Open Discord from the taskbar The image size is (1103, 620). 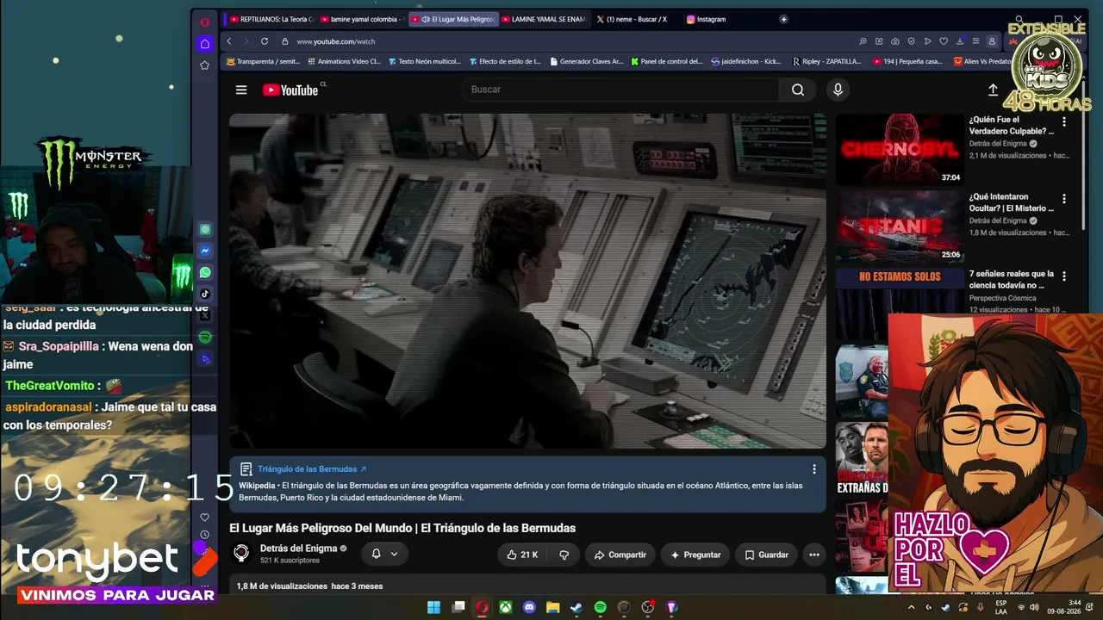pos(529,607)
